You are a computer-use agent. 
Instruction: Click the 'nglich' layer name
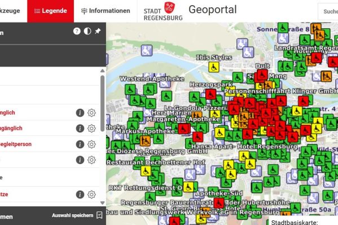[x=7, y=113]
